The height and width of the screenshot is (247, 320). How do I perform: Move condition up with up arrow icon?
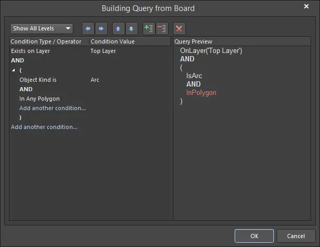click(118, 29)
